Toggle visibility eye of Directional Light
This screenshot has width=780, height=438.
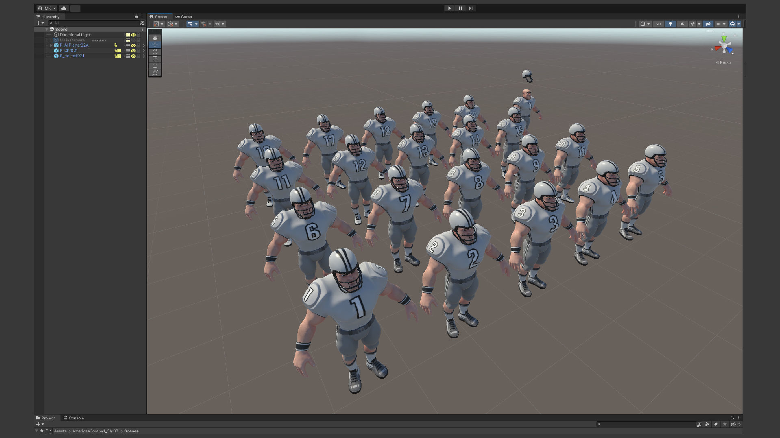133,35
